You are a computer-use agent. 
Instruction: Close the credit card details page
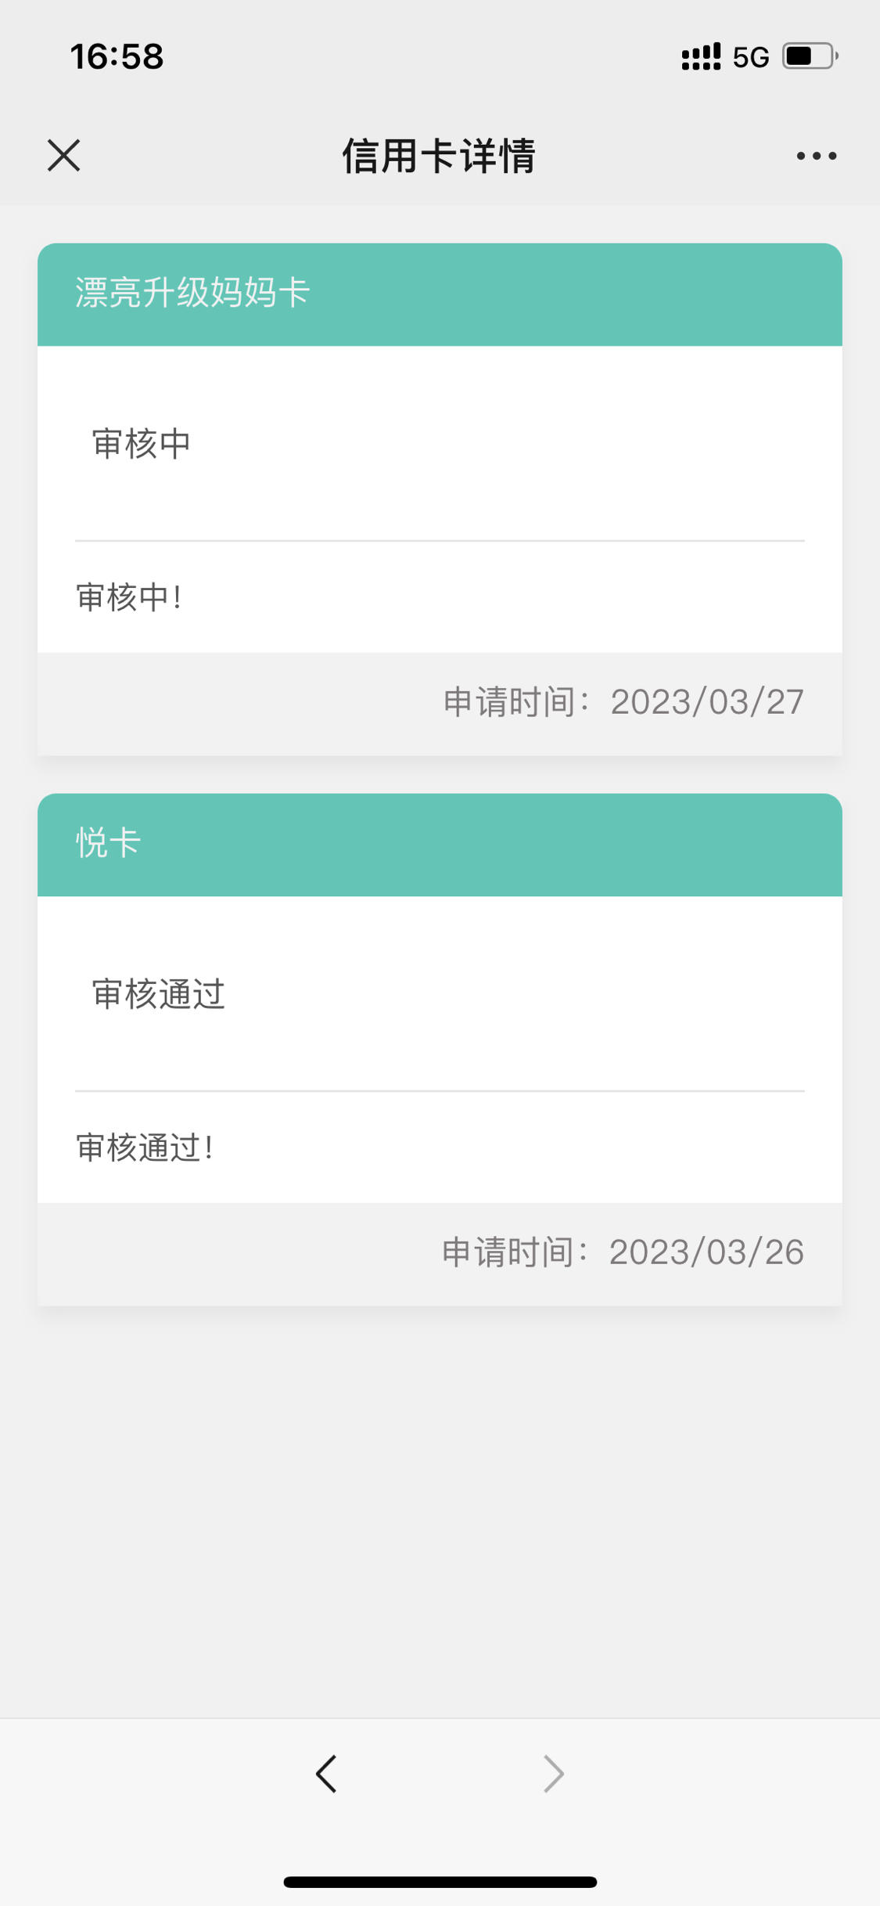63,155
